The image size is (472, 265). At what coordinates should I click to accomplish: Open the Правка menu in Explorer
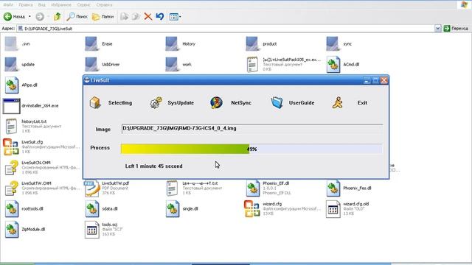point(26,5)
